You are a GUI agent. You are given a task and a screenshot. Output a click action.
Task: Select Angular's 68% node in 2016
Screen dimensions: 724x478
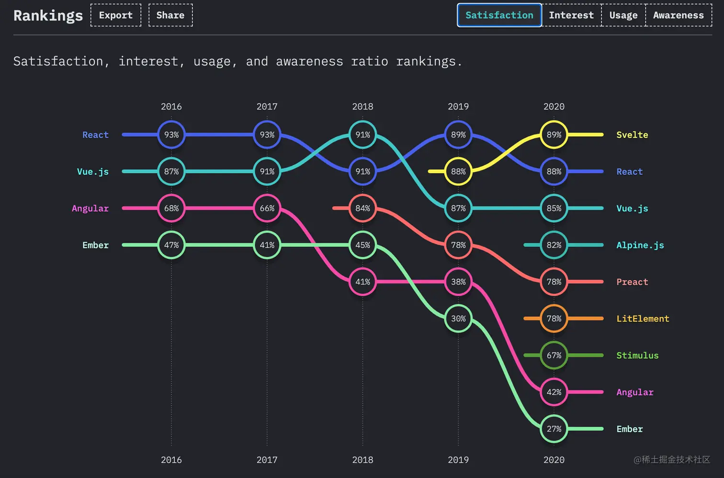[171, 208]
